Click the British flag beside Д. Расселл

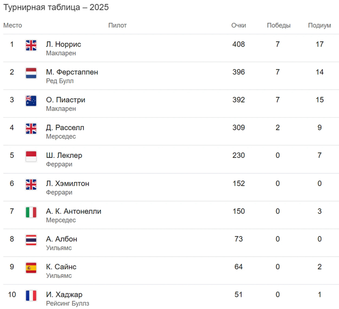pos(31,129)
